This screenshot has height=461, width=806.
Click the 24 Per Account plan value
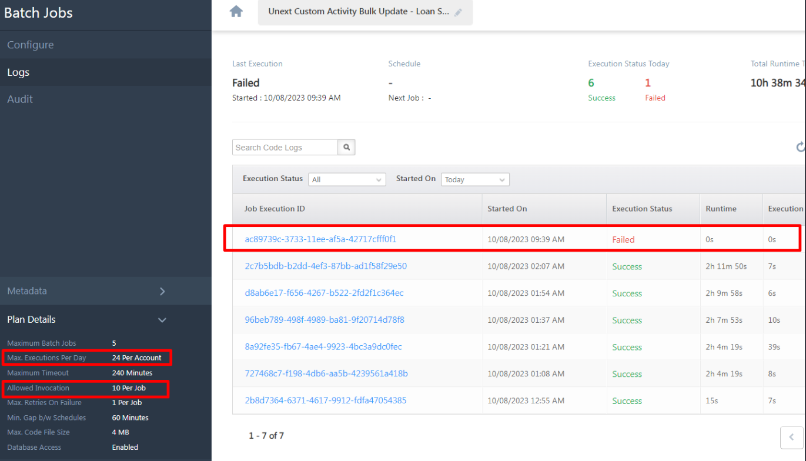[136, 358]
